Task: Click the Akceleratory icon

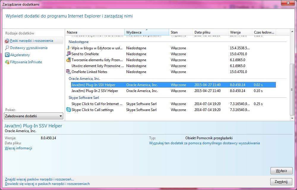Action: [x=7, y=55]
